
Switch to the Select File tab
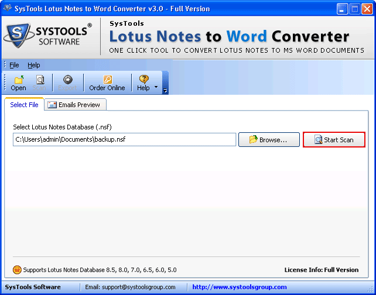24,105
